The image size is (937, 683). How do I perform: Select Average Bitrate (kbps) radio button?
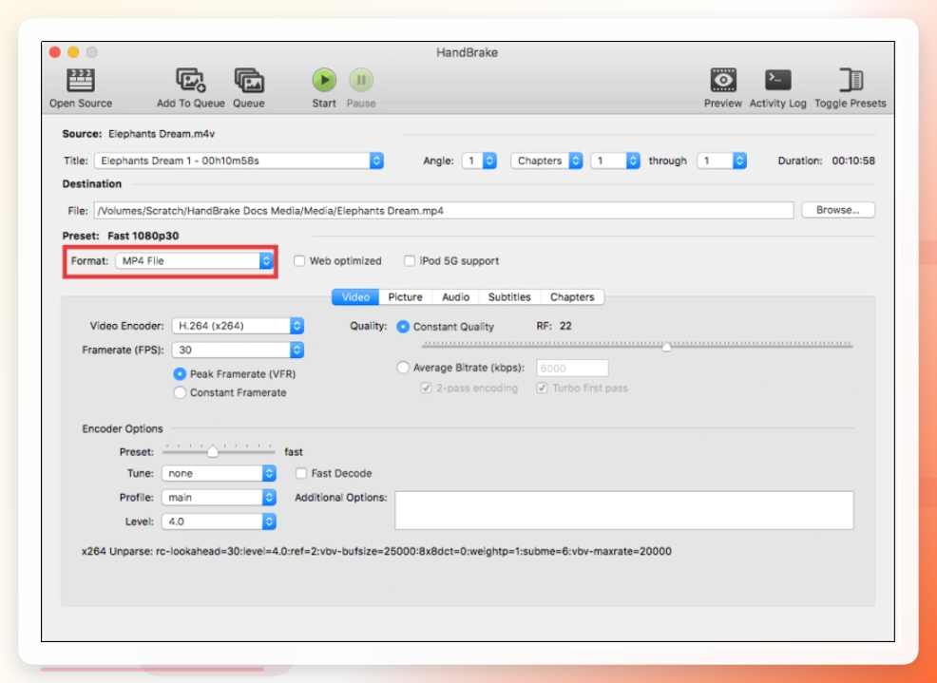pyautogui.click(x=403, y=368)
